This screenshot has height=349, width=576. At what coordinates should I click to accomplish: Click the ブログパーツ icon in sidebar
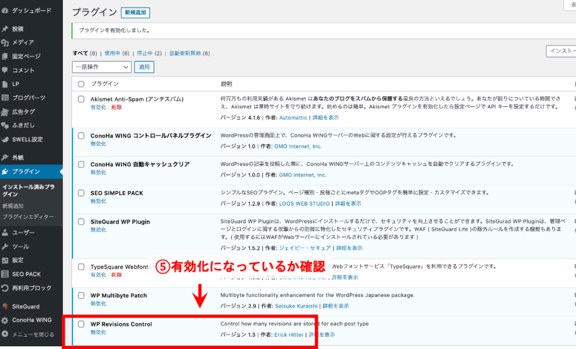pyautogui.click(x=4, y=98)
